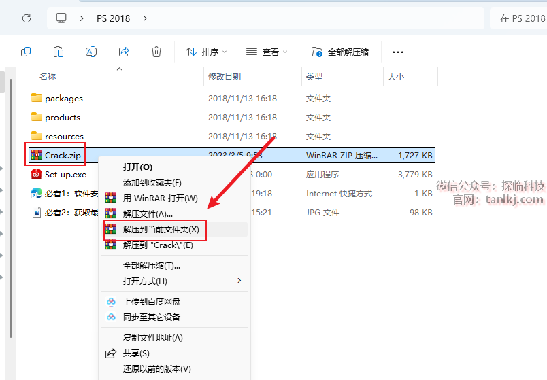Click the paste clipboard icon
The height and width of the screenshot is (380, 547).
click(59, 52)
